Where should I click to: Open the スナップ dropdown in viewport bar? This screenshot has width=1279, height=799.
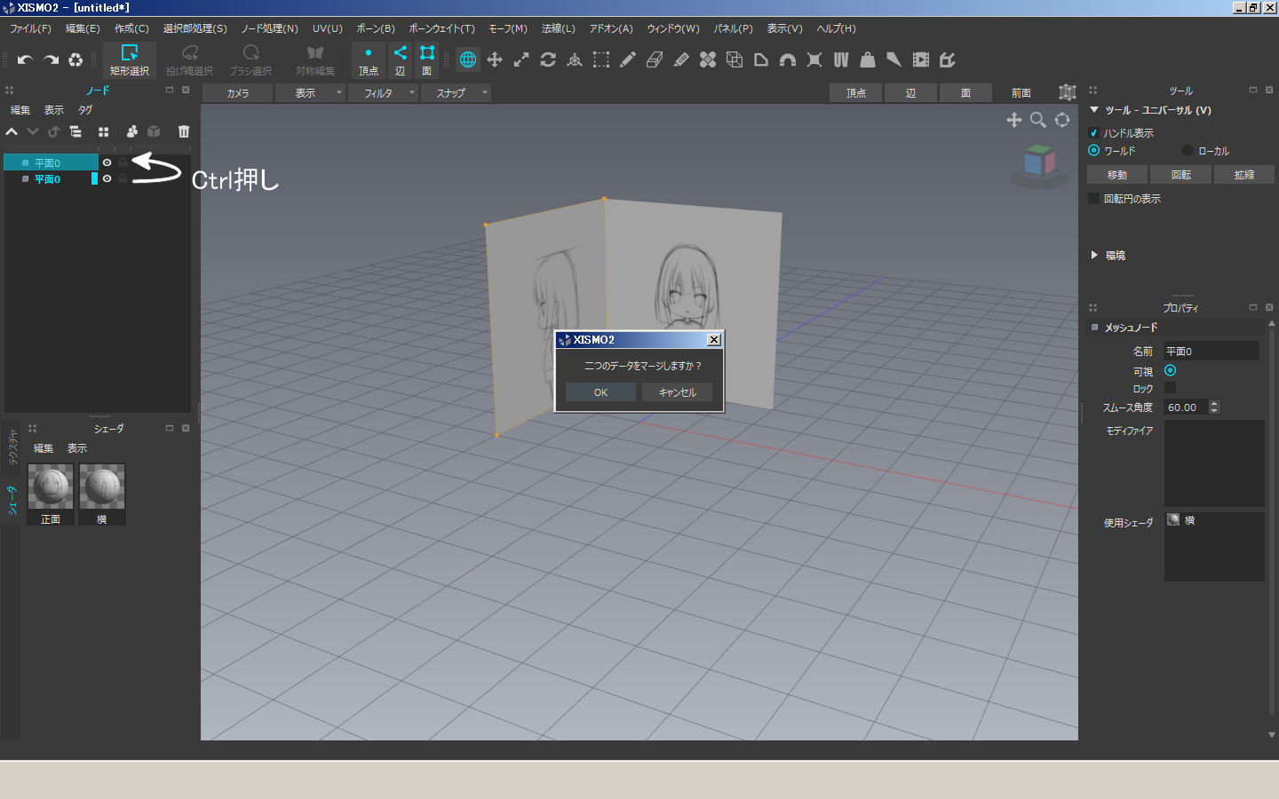[x=456, y=92]
